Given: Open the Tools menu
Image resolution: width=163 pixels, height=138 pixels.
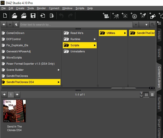Looking at the screenshot, I should (30, 8).
